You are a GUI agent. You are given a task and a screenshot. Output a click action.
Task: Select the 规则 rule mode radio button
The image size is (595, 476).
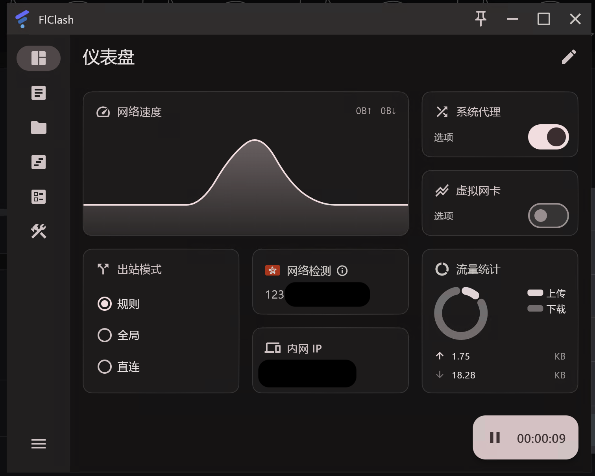click(105, 304)
